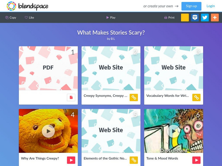
Task: Open the Login link
Action: pyautogui.click(x=211, y=6)
